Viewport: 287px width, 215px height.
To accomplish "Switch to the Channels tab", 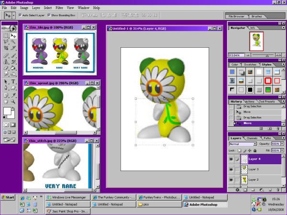I will (252, 138).
